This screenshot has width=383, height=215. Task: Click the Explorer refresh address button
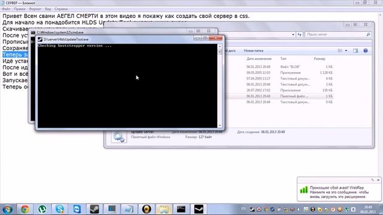coord(299,35)
